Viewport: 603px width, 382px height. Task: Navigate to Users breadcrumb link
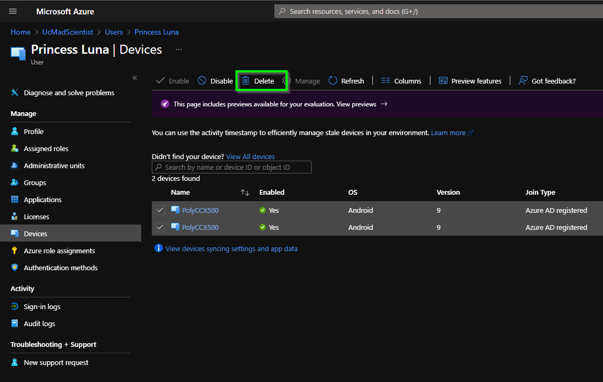114,32
